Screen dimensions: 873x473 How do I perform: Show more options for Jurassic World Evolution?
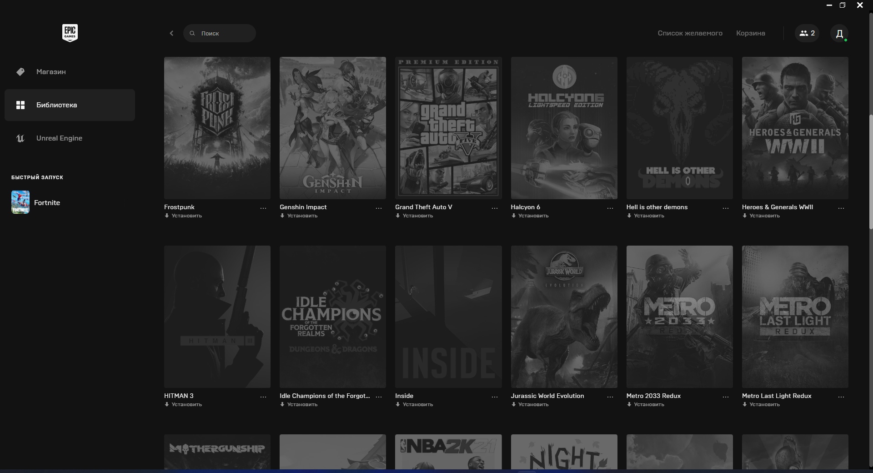coord(610,397)
